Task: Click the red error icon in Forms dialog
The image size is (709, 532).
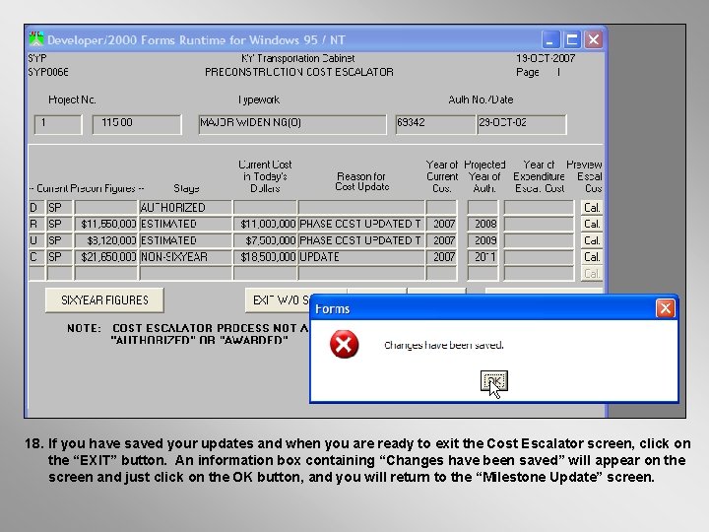Action: click(344, 344)
